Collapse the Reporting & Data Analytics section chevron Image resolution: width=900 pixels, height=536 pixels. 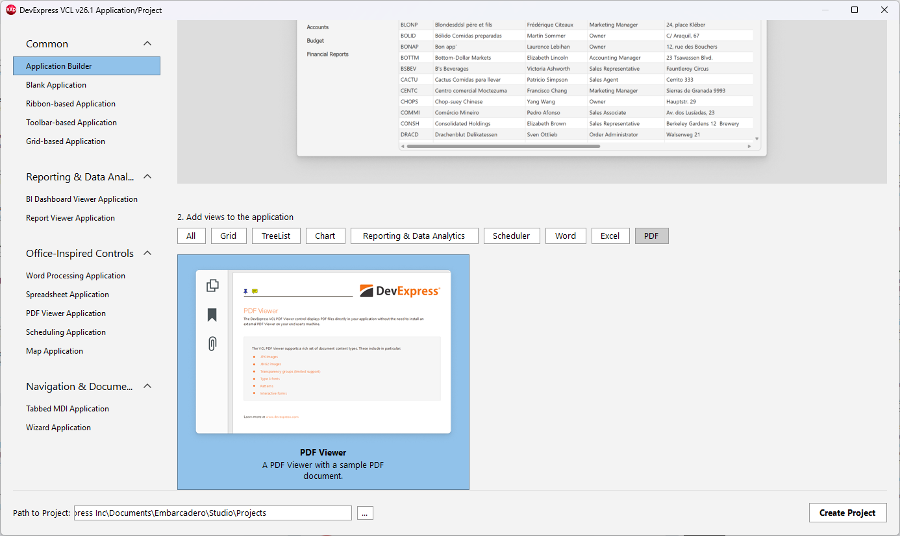coord(147,177)
